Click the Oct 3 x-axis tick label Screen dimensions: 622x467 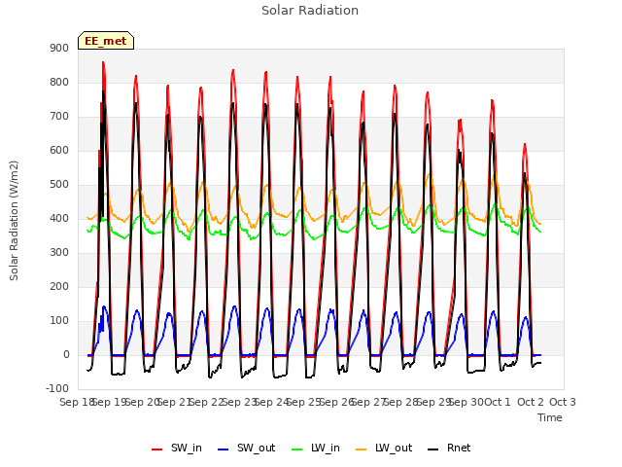563,402
